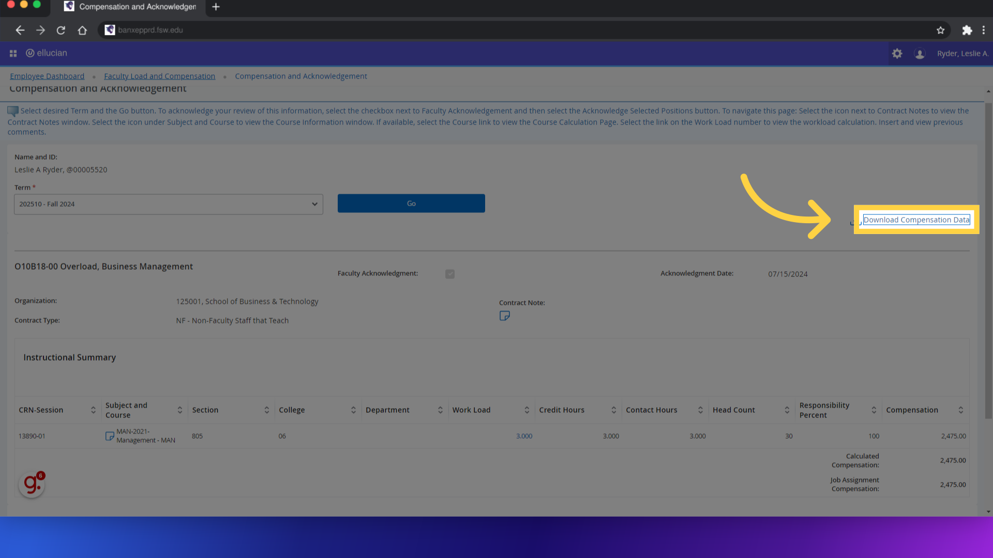
Task: Open the Term dropdown 202510 - Fall 2024
Action: coord(169,204)
